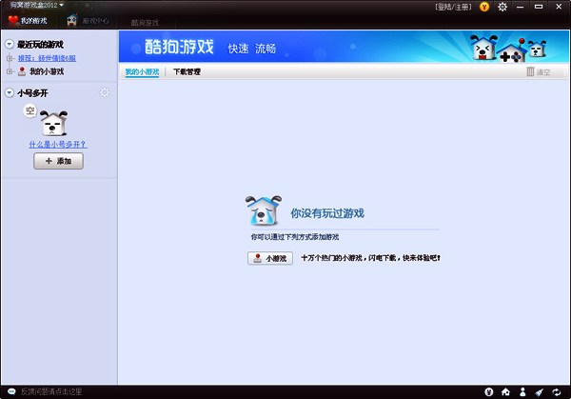Image resolution: width=571 pixels, height=399 pixels.
Task: Click 你可以通过下列方式添加游戏 hint text
Action: point(295,237)
